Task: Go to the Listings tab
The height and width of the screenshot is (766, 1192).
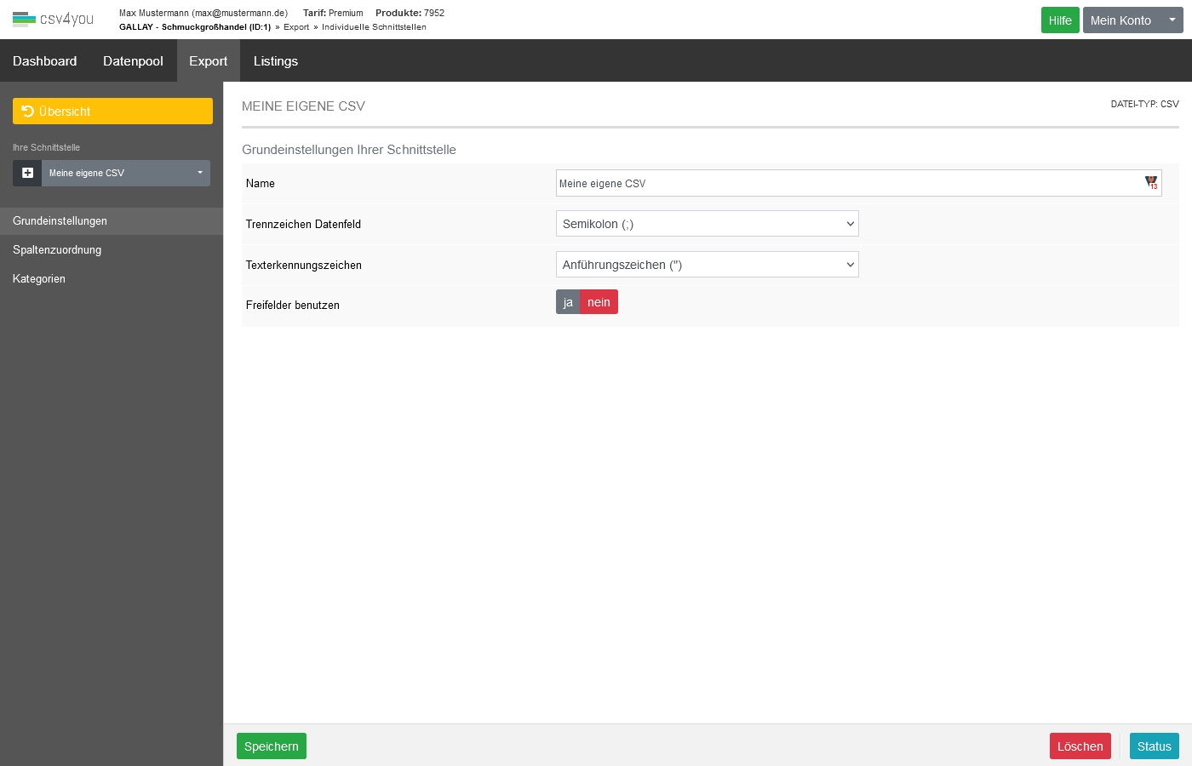Action: (x=275, y=61)
